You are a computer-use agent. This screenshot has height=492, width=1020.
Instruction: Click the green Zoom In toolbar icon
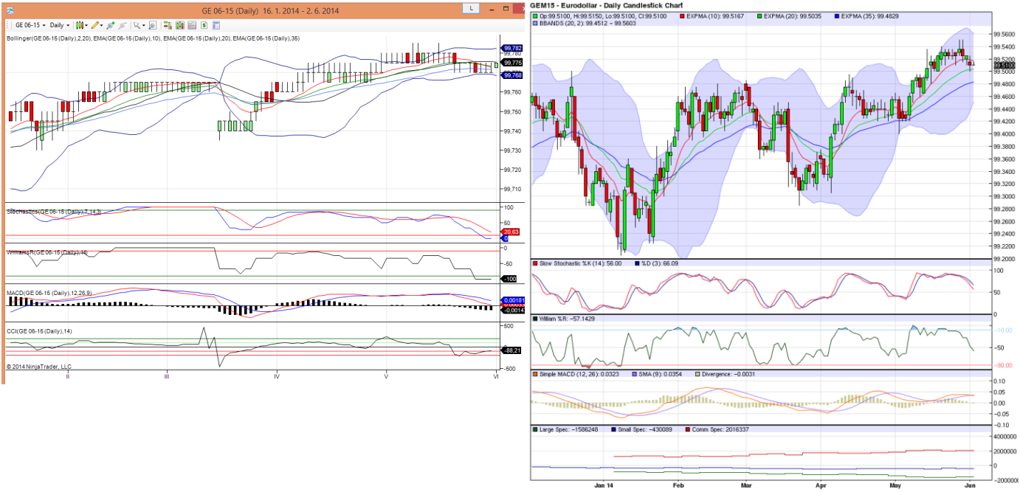tap(111, 25)
